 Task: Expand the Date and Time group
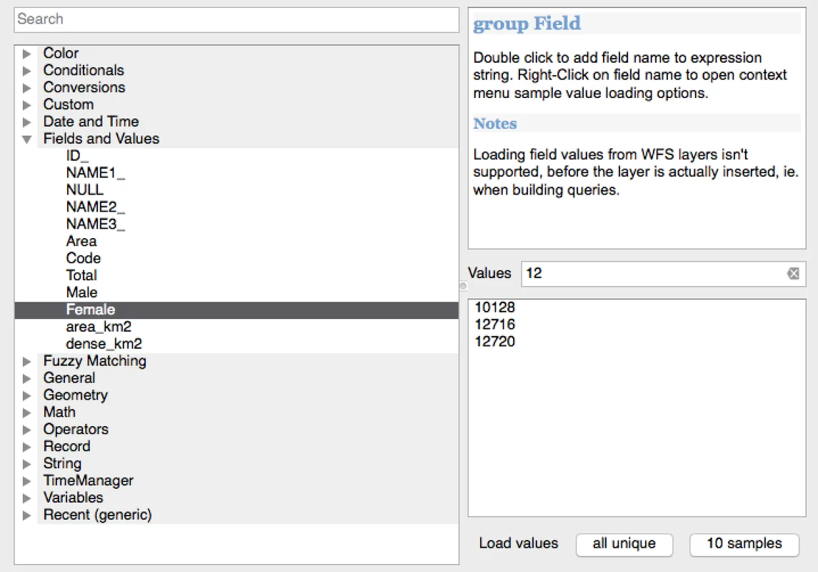(x=27, y=122)
